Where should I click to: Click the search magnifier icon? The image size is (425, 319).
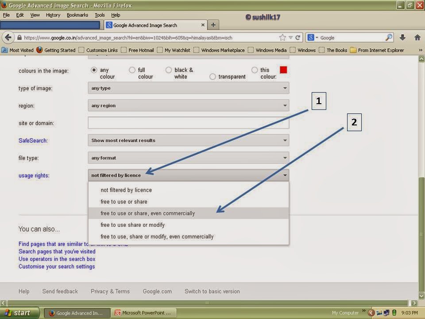pos(389,38)
